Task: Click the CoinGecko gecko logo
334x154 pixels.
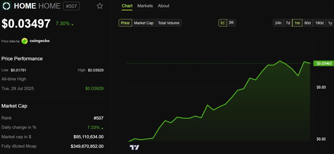Action: (25, 41)
